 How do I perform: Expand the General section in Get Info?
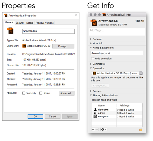(91, 39)
